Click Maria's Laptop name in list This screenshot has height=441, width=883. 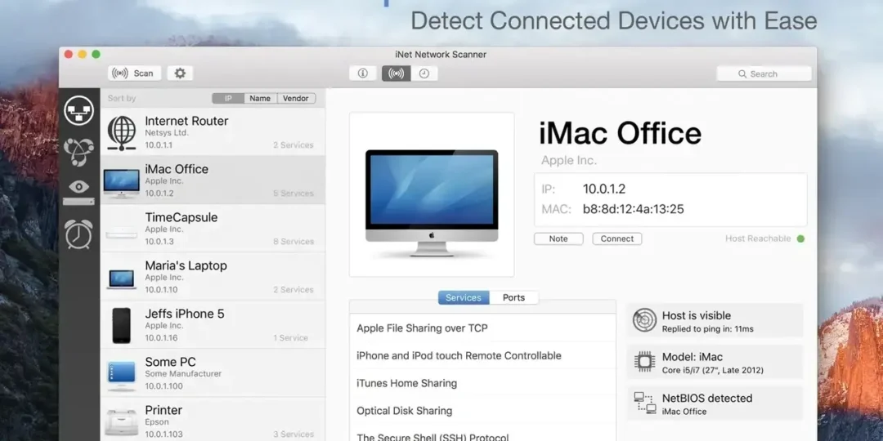pos(186,265)
